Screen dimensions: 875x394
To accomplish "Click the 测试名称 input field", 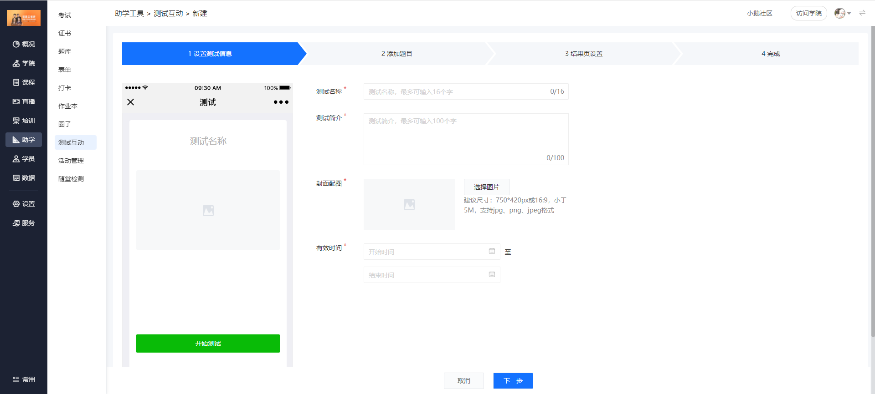I will pos(466,91).
